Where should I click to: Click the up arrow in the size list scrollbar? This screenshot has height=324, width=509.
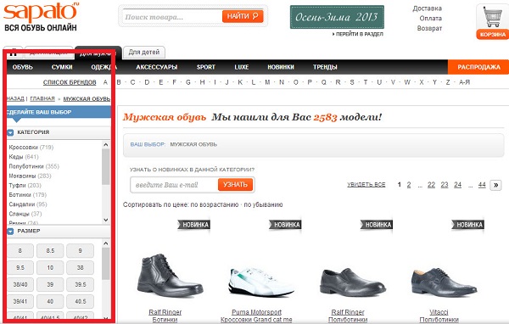[106, 243]
